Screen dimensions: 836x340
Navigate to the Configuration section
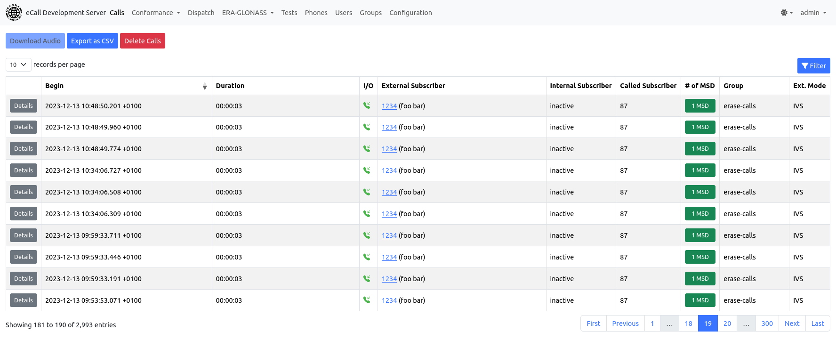[x=410, y=13]
